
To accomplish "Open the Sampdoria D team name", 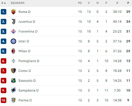I will [x=28, y=90].
